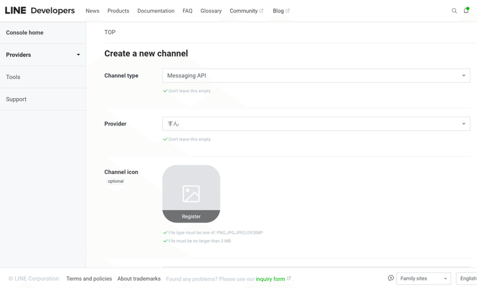
Task: Open the Blog external link
Action: click(x=281, y=11)
